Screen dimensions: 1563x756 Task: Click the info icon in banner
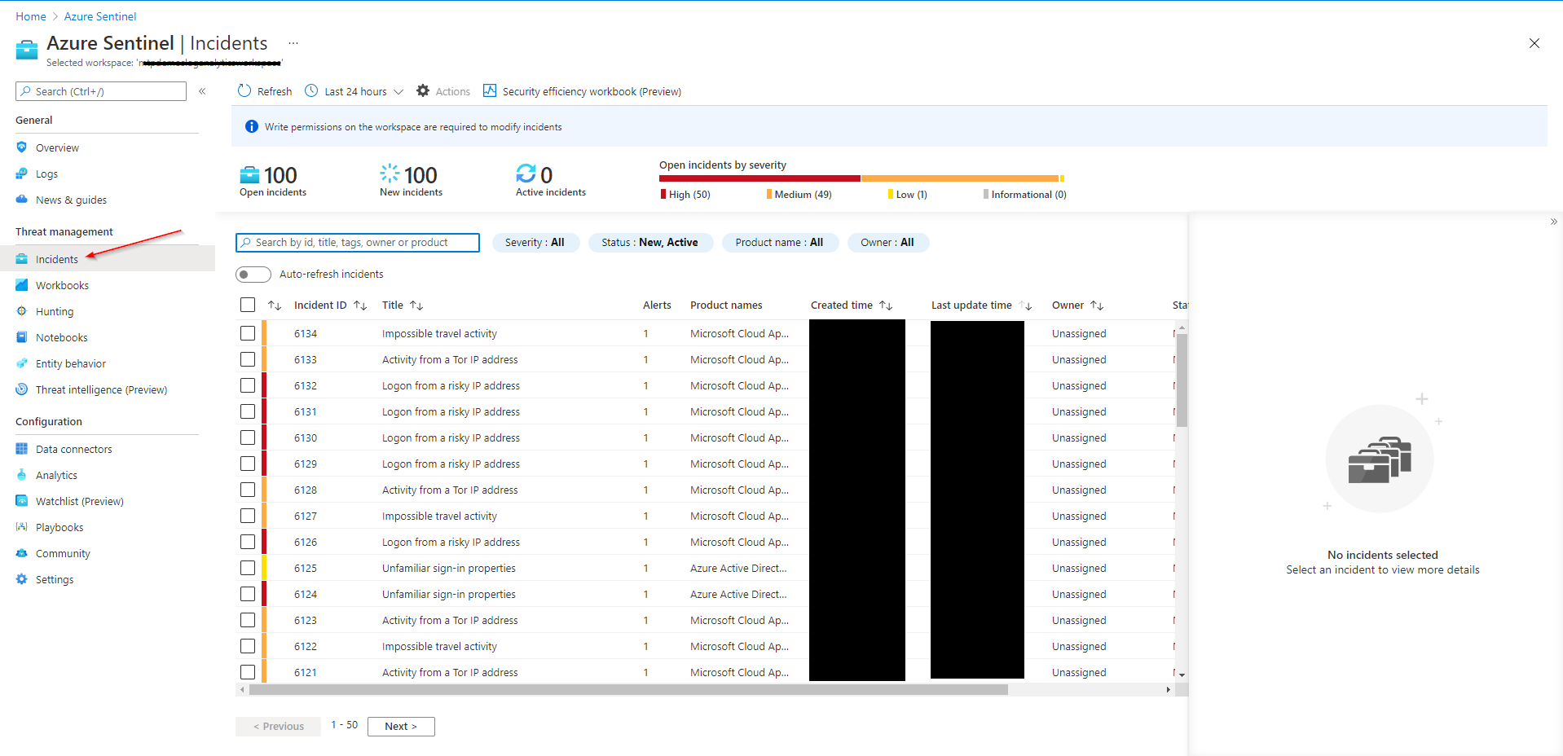pos(252,126)
